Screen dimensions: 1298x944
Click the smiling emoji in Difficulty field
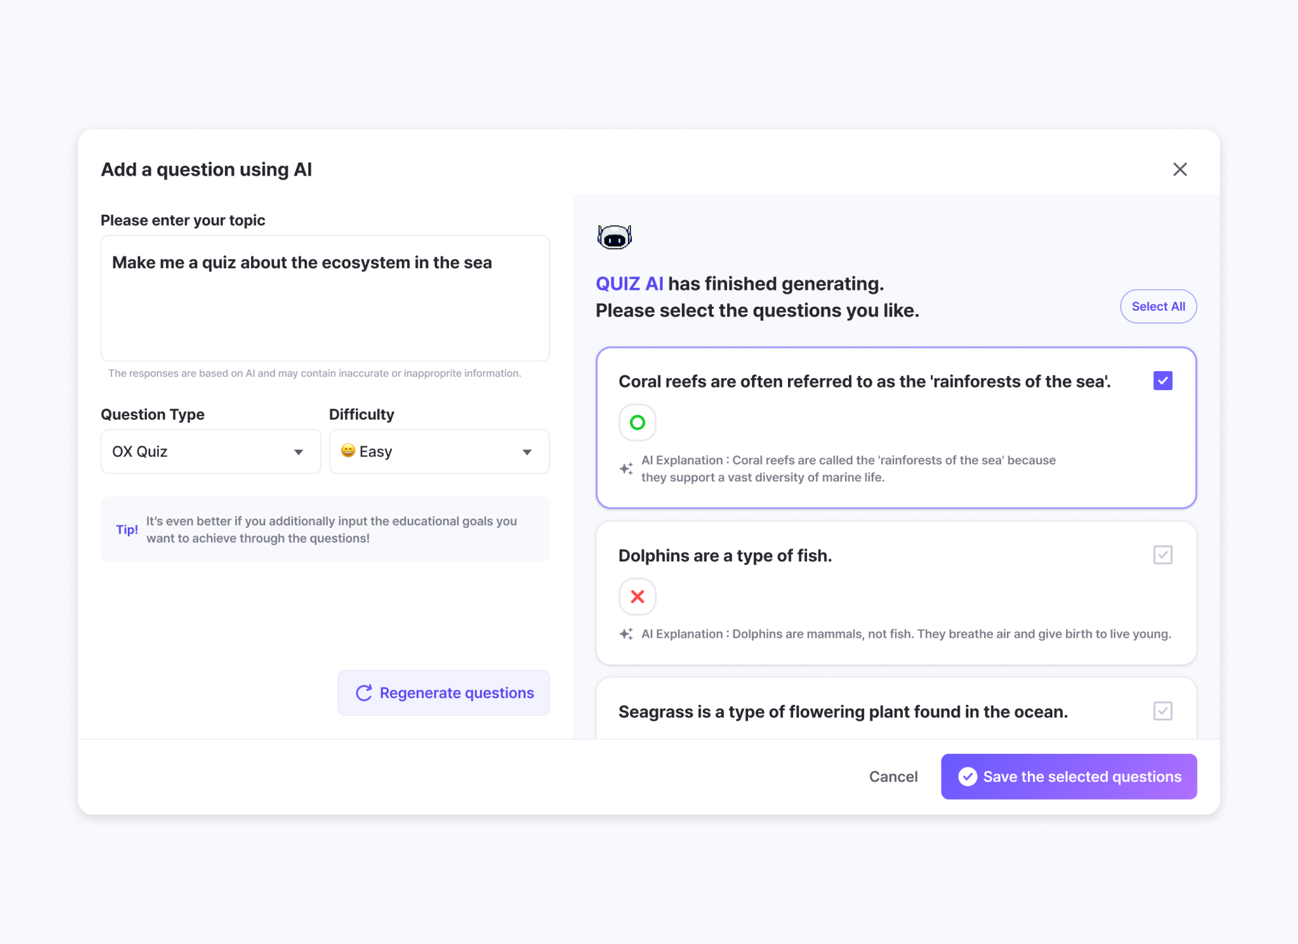pos(348,451)
